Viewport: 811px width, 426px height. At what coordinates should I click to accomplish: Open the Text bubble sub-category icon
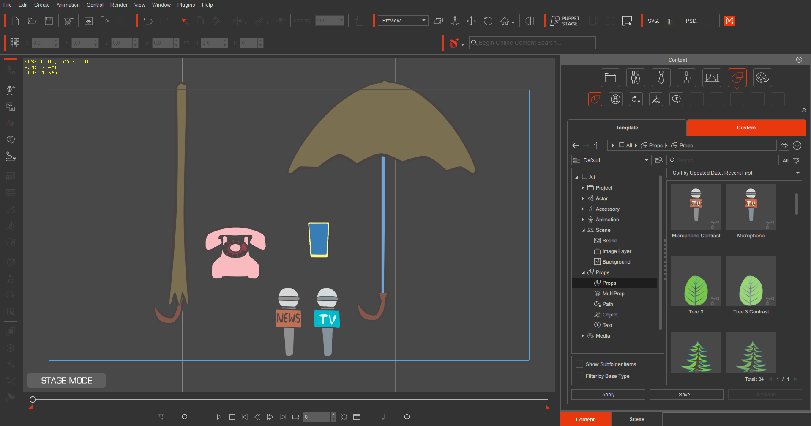tap(676, 99)
